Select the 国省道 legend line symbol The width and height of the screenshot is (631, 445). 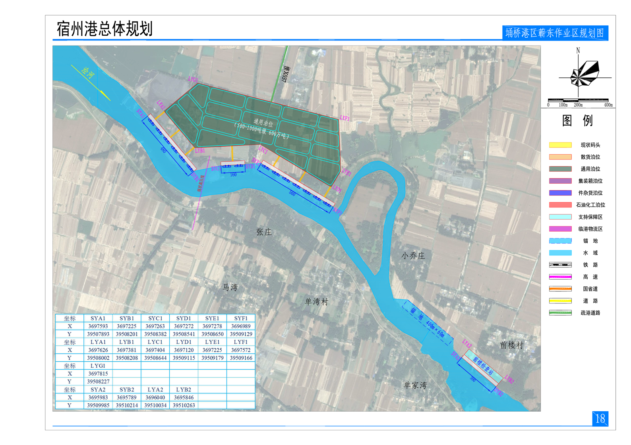[560, 289]
